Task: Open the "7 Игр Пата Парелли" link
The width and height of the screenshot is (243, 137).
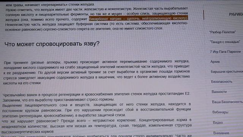Action: 225,52
